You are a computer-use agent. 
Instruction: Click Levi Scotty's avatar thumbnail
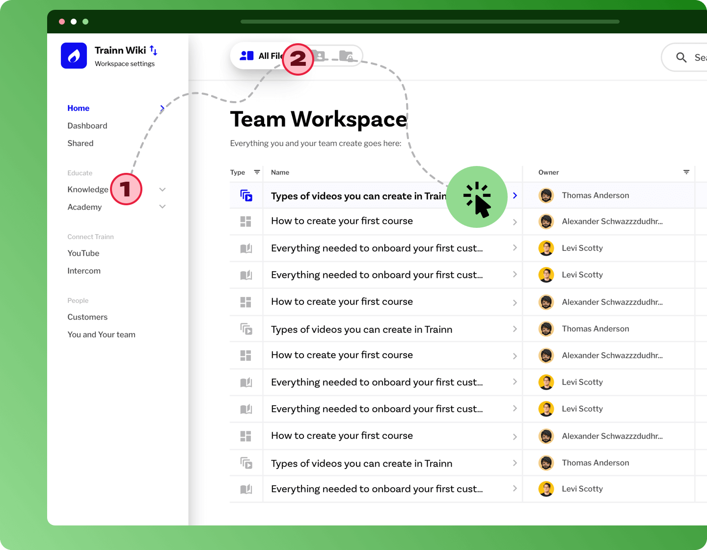coord(546,248)
